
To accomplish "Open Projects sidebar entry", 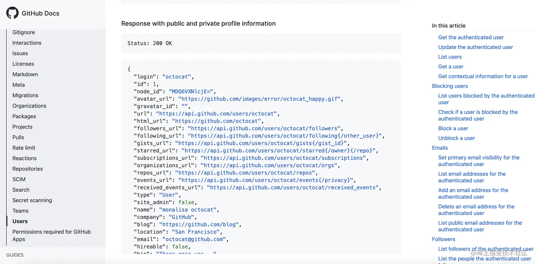I will pos(22,127).
